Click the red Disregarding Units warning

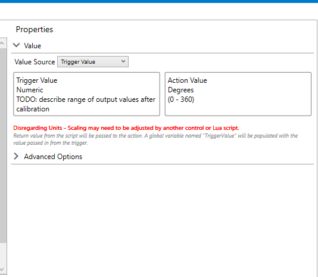(126, 128)
